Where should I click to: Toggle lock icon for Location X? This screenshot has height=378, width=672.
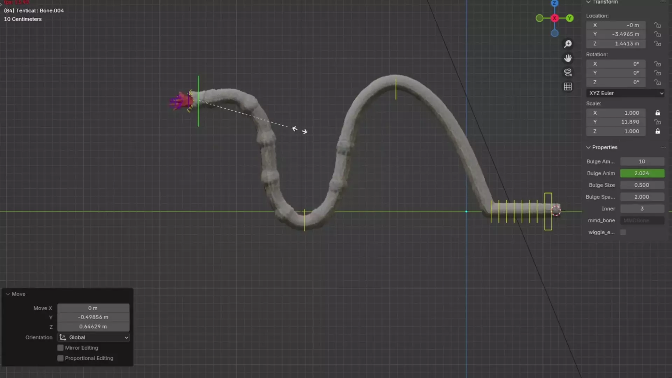[658, 25]
